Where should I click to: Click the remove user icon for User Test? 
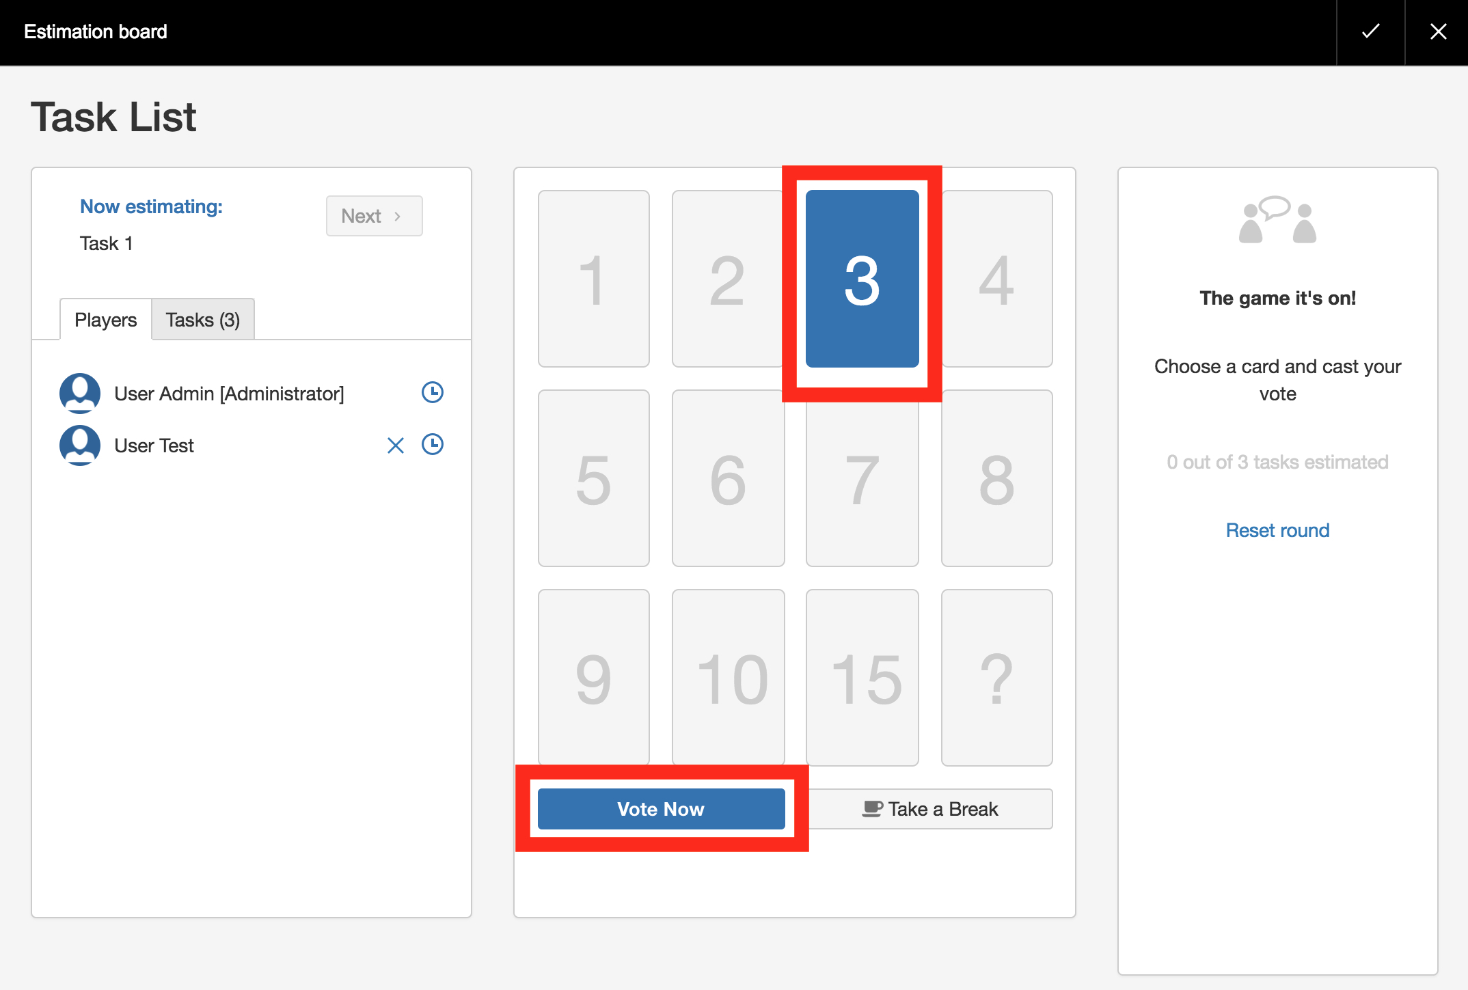click(396, 446)
